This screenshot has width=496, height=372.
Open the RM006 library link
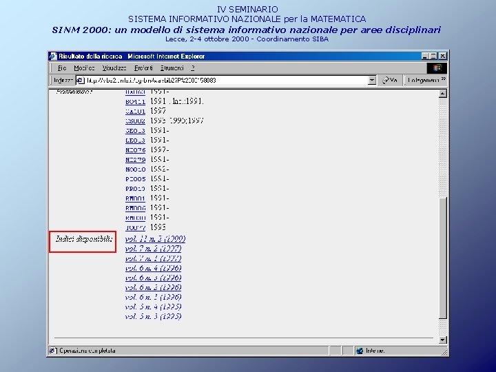[x=135, y=208]
